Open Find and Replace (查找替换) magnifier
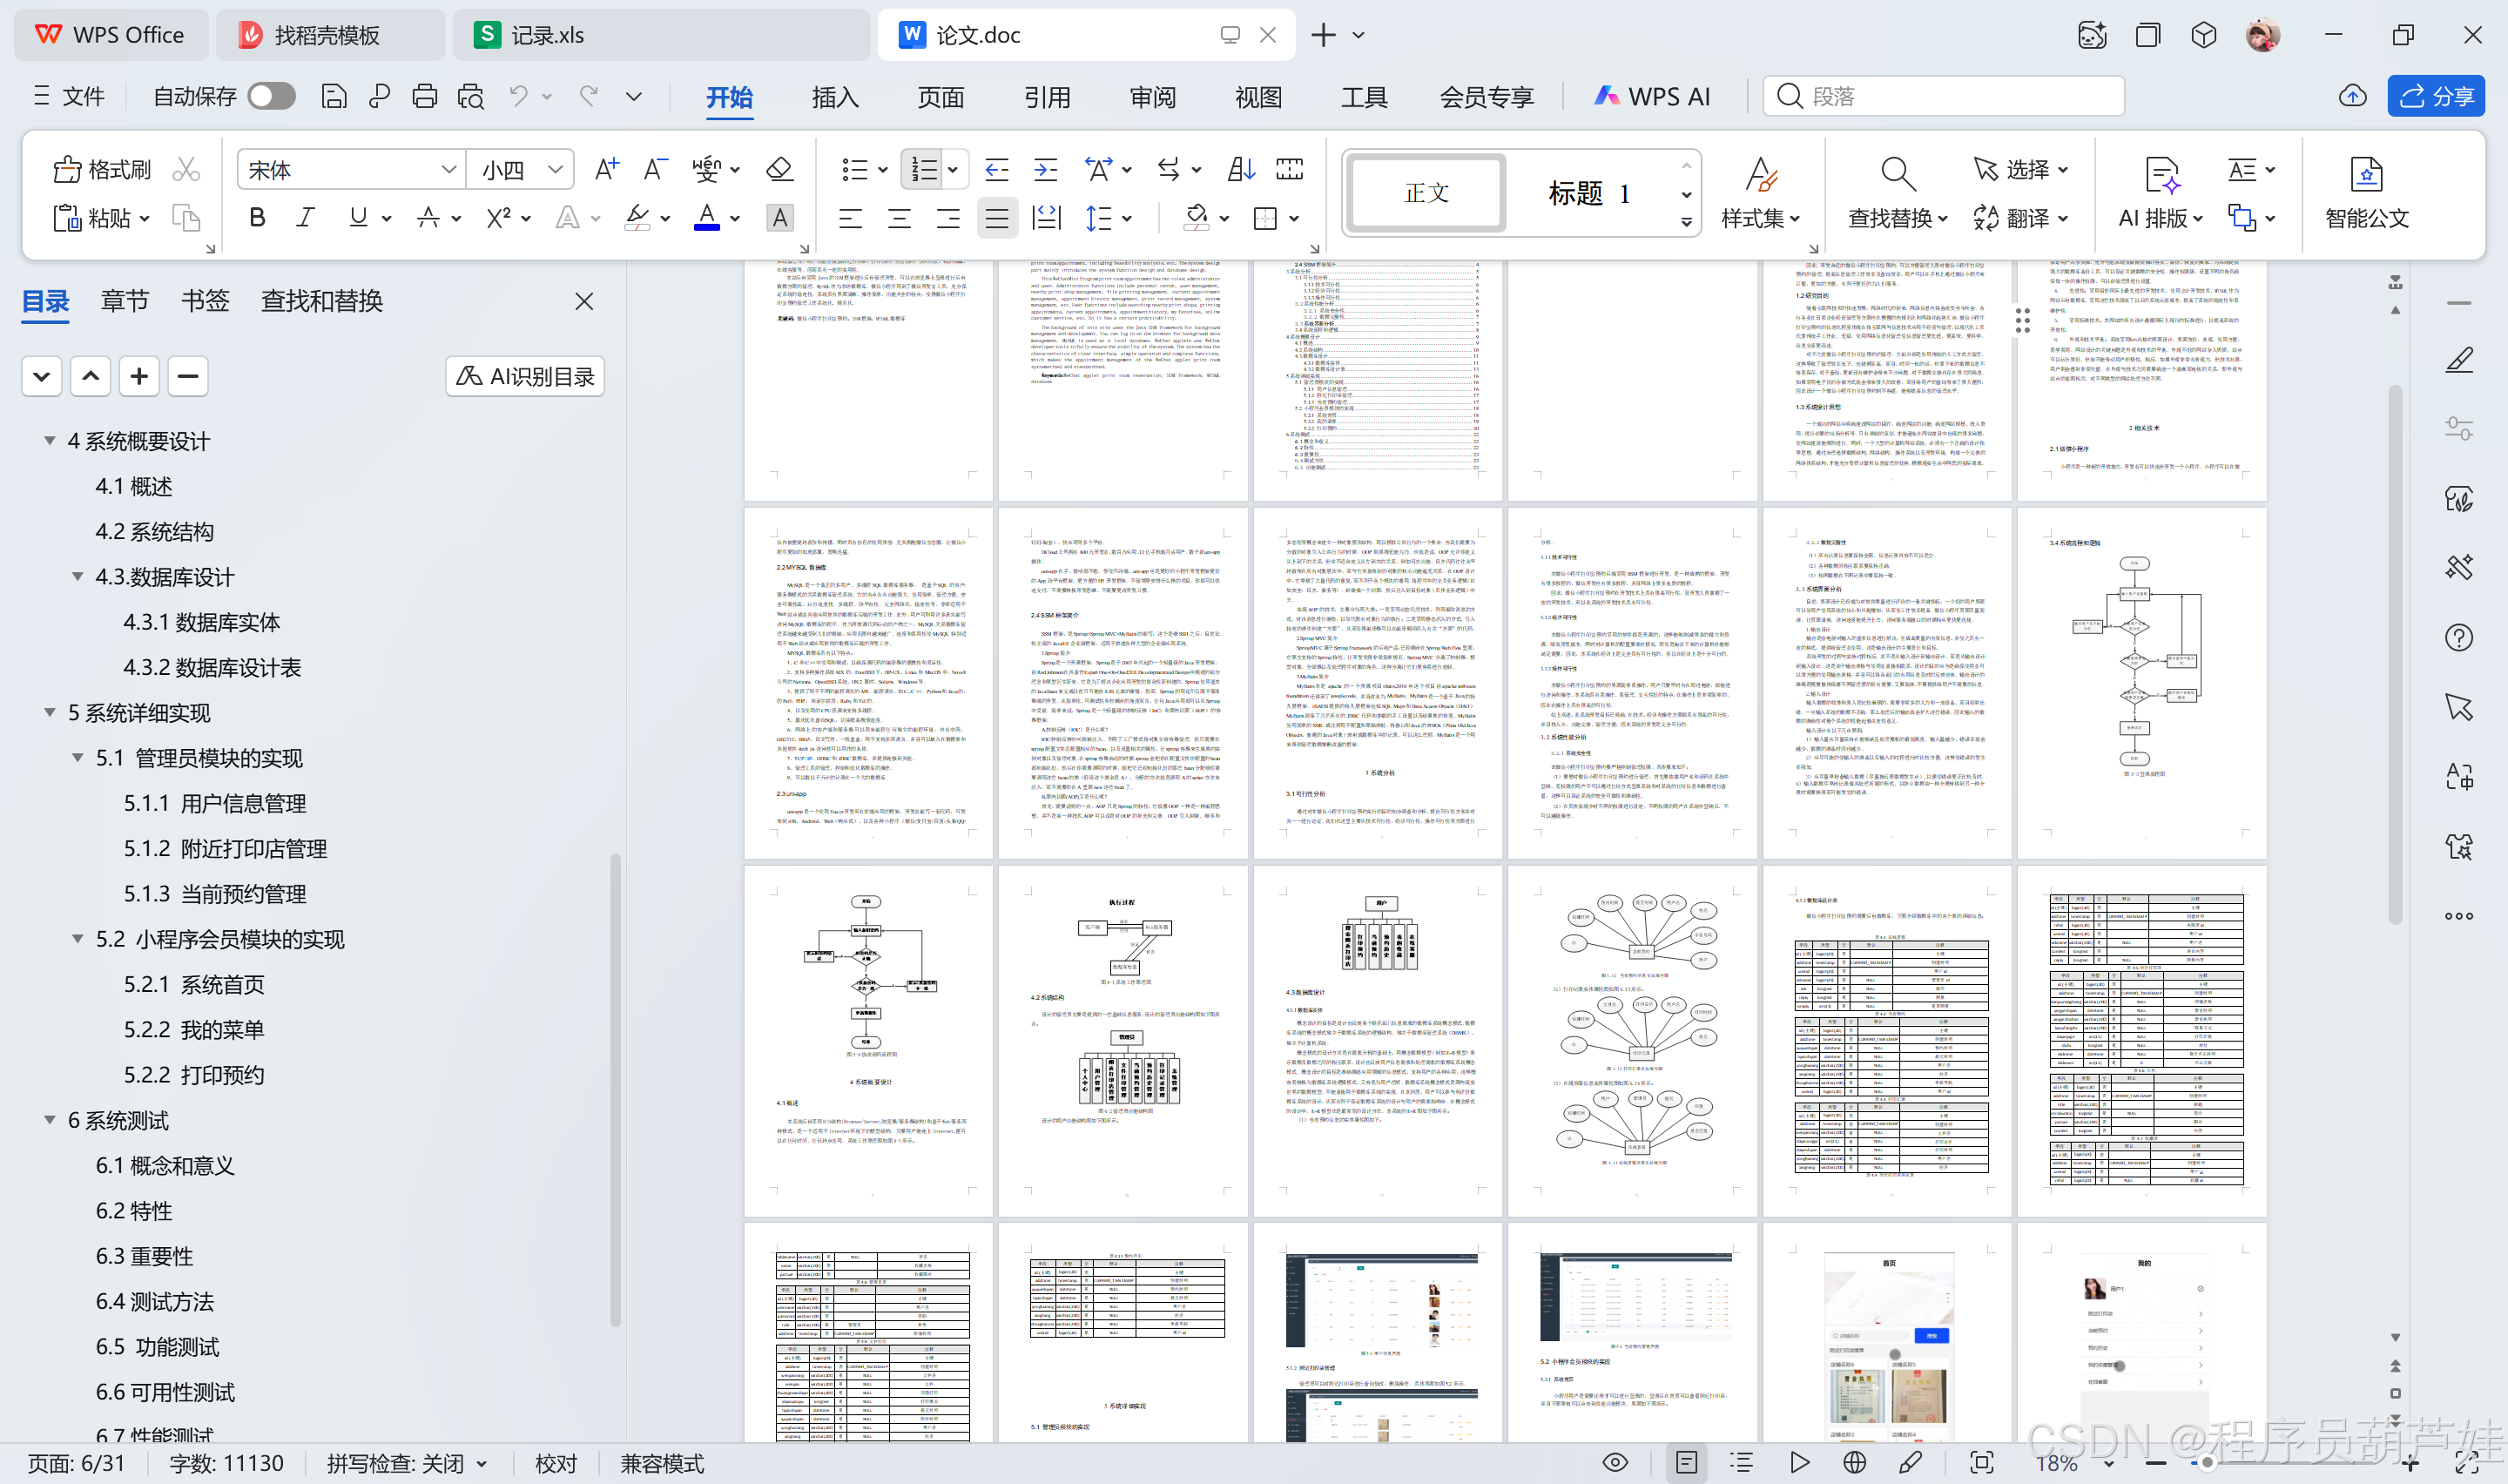2508x1484 pixels. pyautogui.click(x=1898, y=173)
